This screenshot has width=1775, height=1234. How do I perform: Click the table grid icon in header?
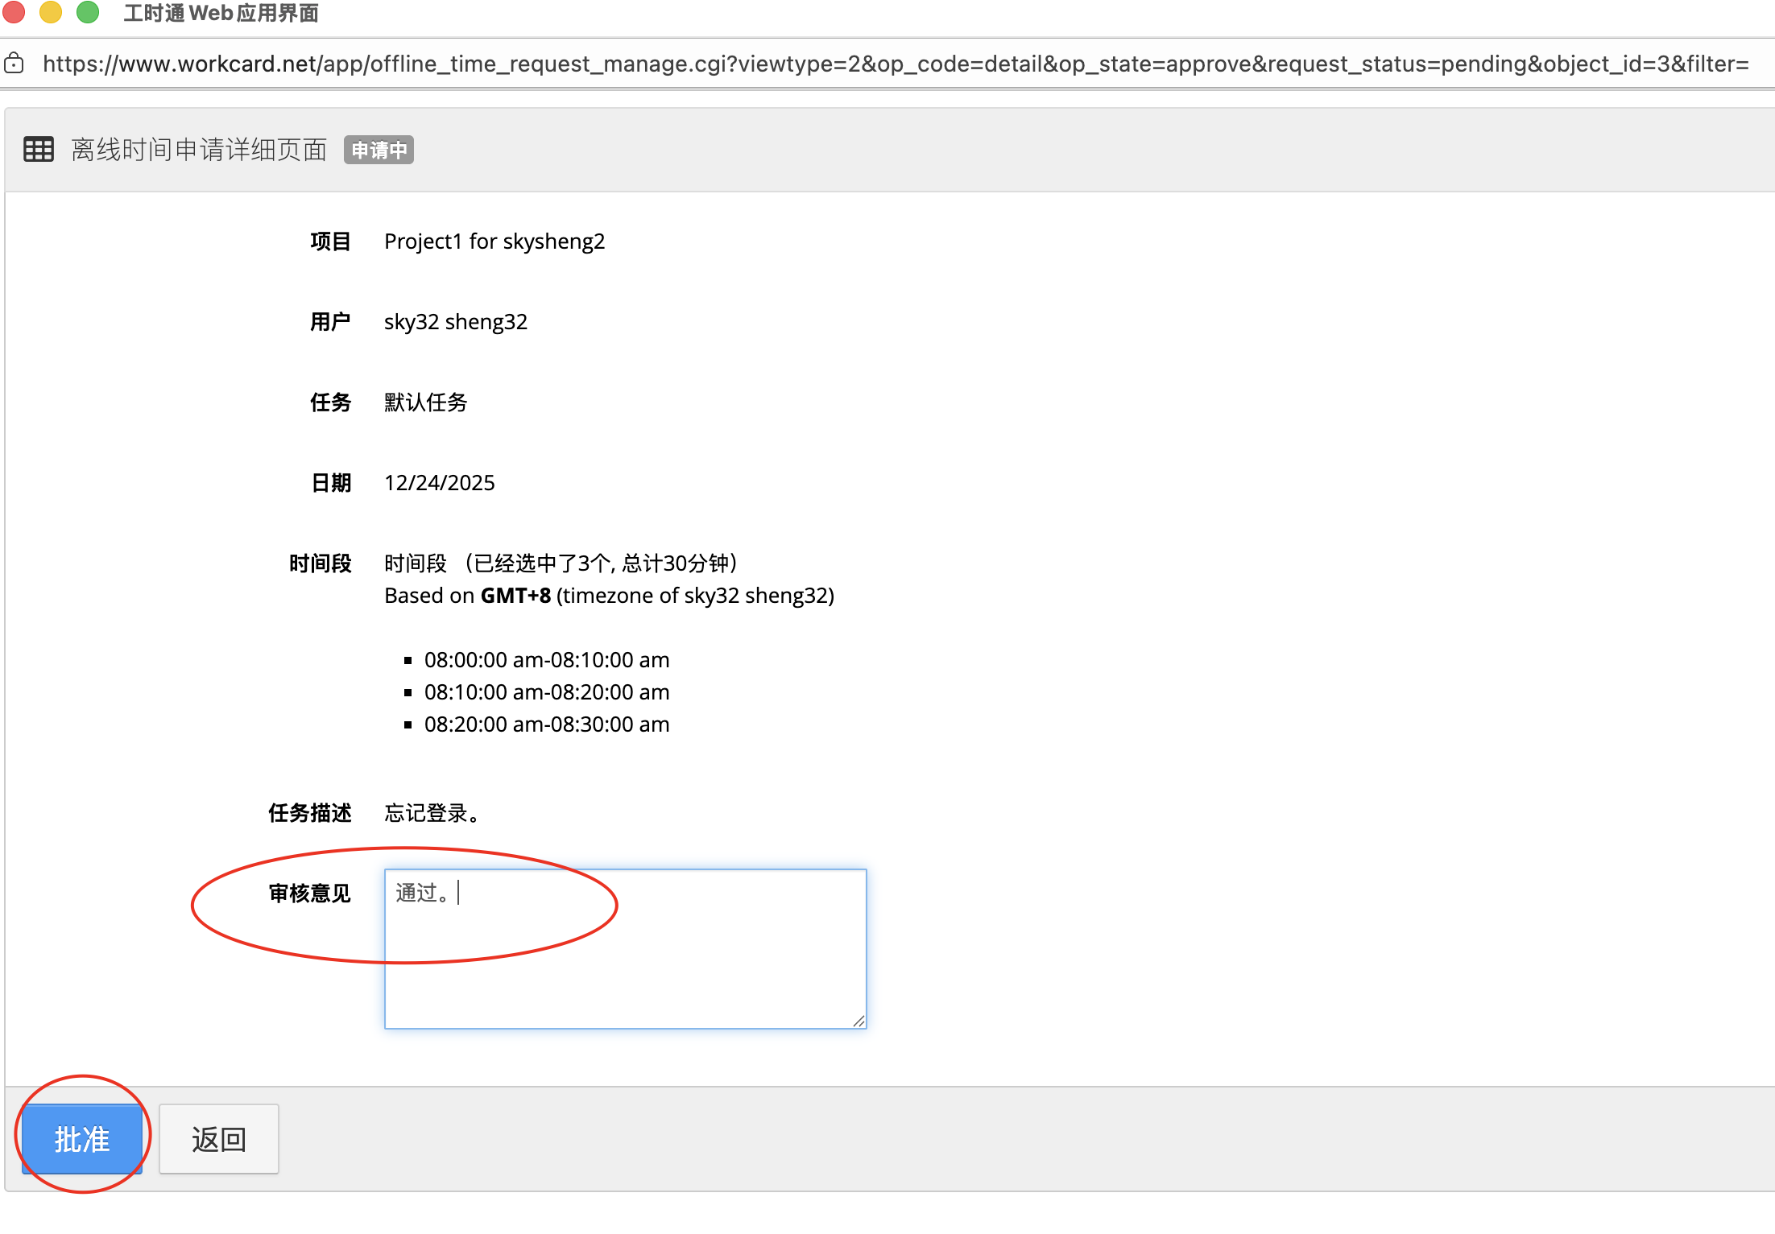click(x=39, y=150)
